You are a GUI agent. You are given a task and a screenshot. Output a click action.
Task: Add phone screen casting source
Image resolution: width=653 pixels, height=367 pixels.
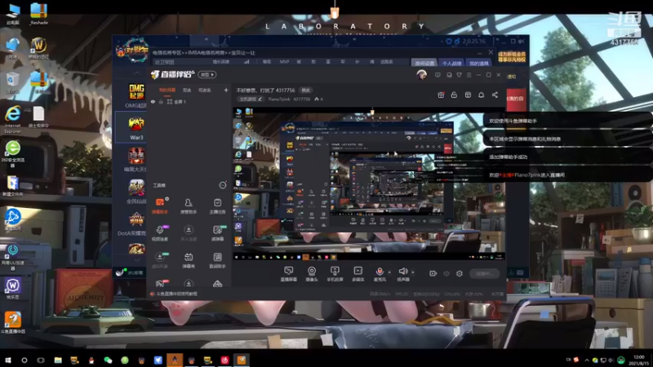click(335, 274)
